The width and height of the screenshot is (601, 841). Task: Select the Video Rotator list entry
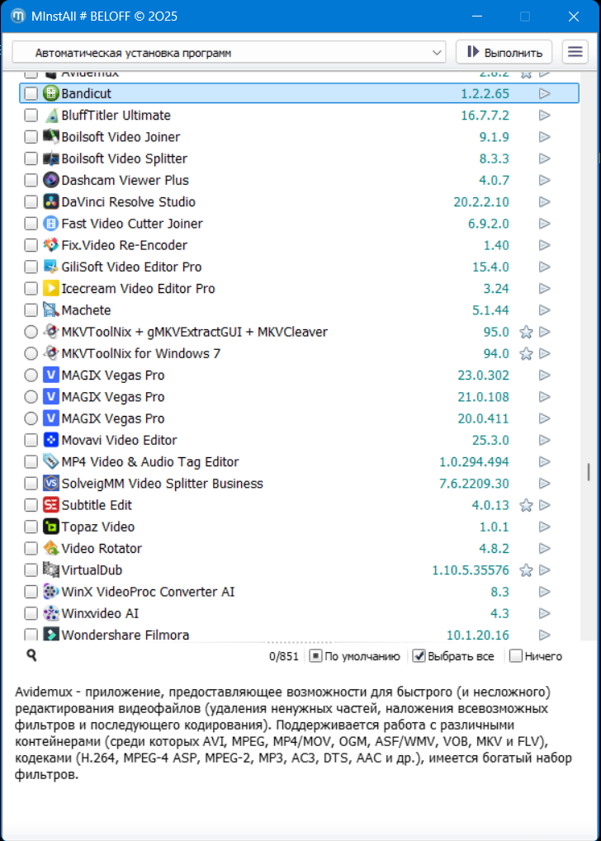(x=102, y=549)
